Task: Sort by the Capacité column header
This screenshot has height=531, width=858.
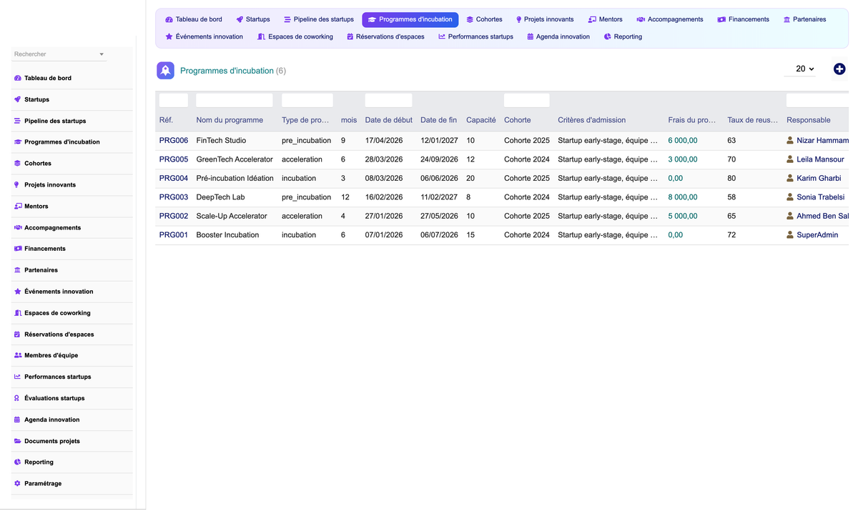Action: point(481,120)
